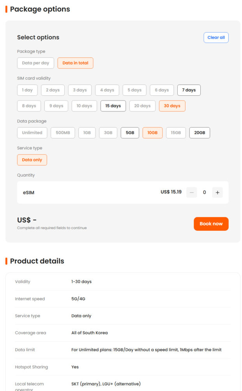
Task: Select the 10GB data package
Action: pyautogui.click(x=152, y=133)
